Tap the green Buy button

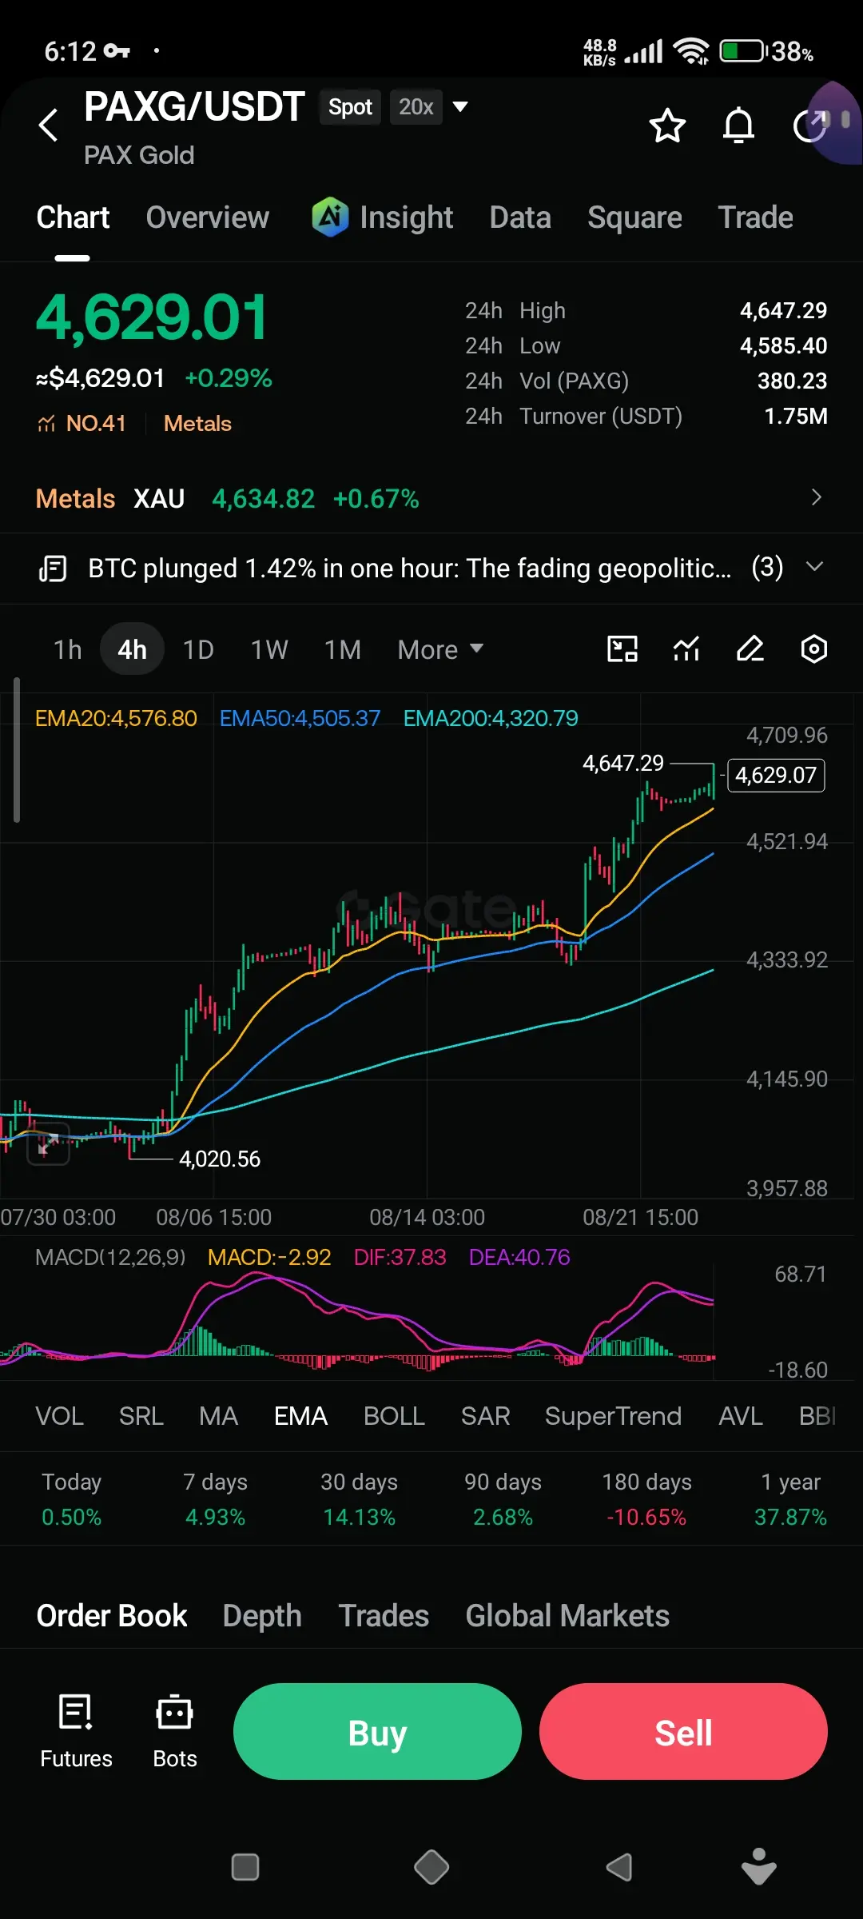(377, 1731)
